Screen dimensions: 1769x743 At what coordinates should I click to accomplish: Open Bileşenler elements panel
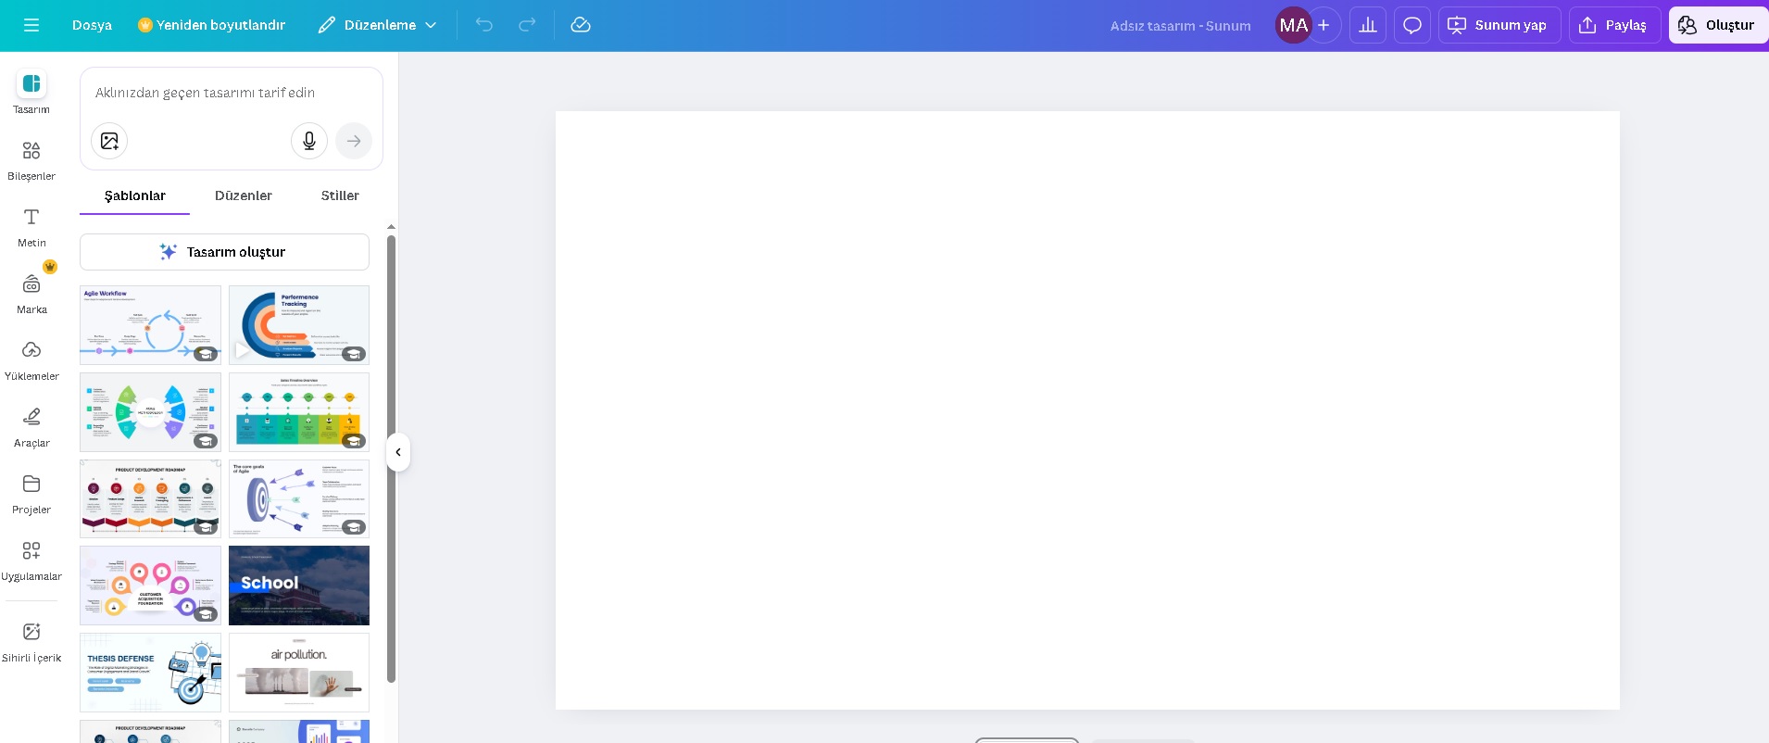31,160
